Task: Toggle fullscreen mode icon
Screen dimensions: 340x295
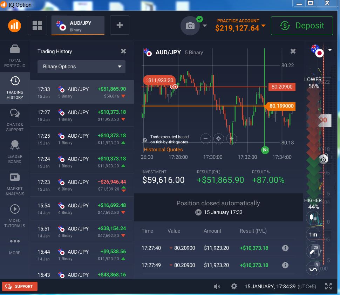Action: coord(328,286)
